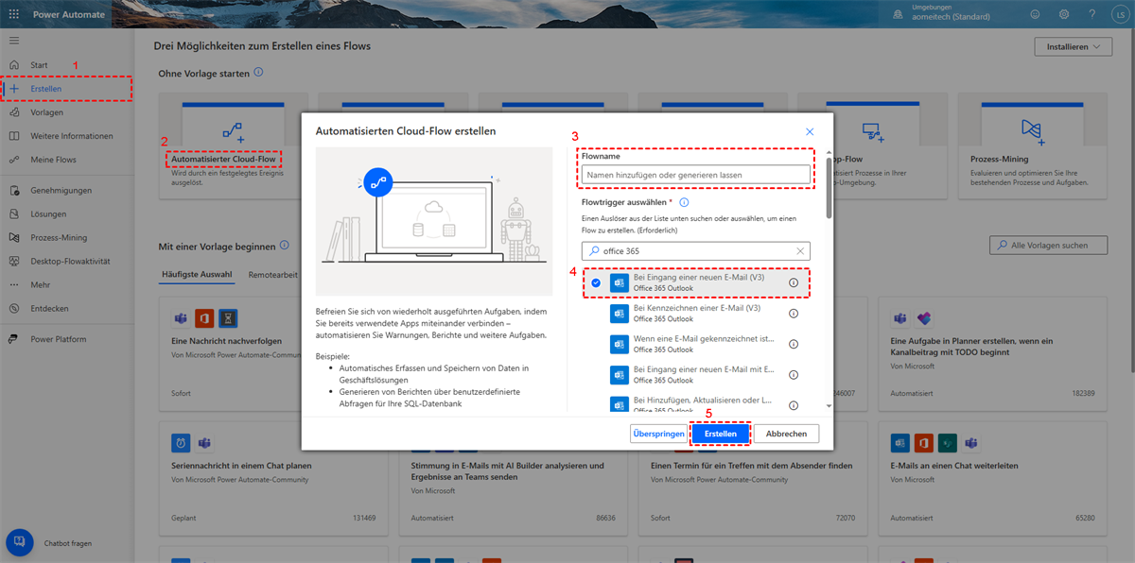Click the Alle Vorlagen suchen search field
Viewport: 1135px width, 563px height.
tap(1048, 245)
